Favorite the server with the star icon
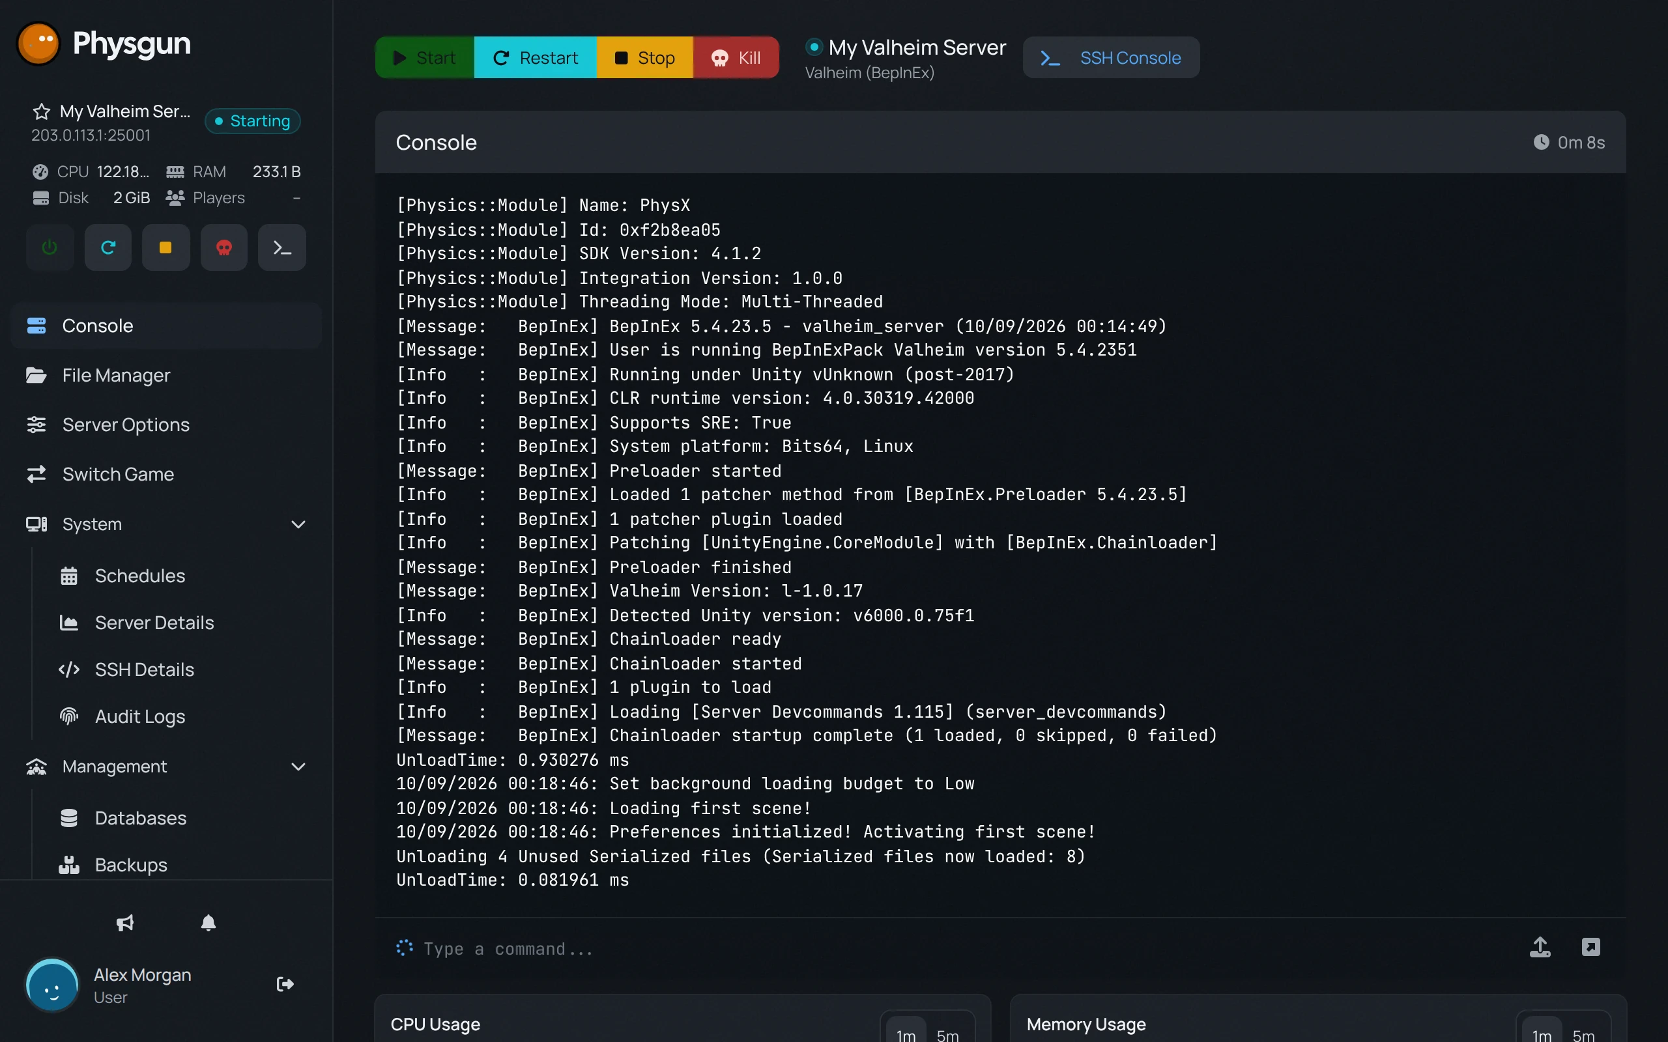Viewport: 1668px width, 1042px height. 41,111
